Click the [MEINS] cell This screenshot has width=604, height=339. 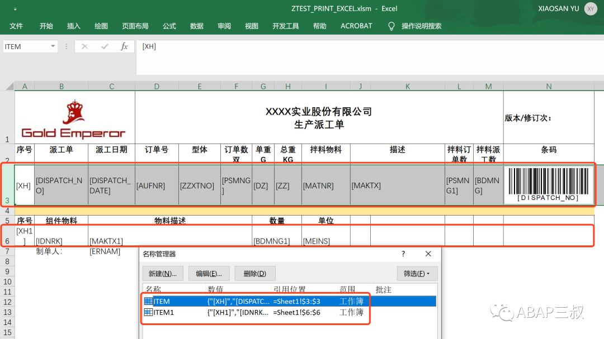coord(326,236)
